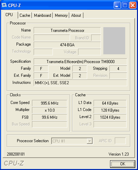Click the greyed maximize button
Screen dimensions: 138x170
[x=125, y=5]
